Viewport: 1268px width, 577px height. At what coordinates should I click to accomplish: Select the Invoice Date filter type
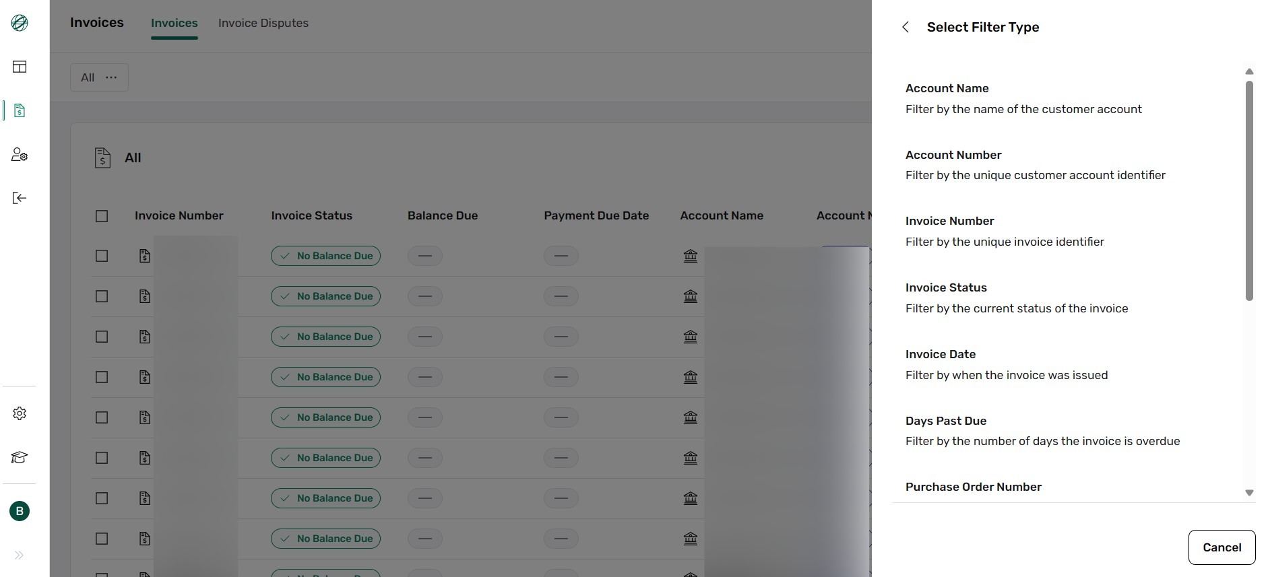(x=1067, y=365)
